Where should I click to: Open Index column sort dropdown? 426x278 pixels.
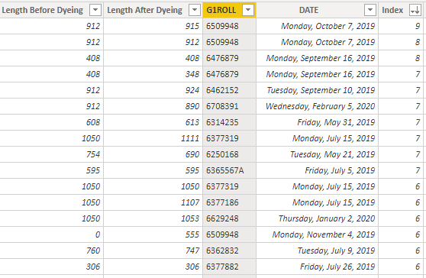(415, 11)
